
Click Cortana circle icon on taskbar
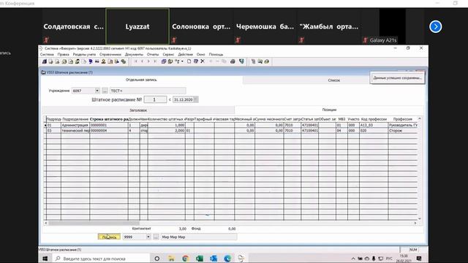156,259
